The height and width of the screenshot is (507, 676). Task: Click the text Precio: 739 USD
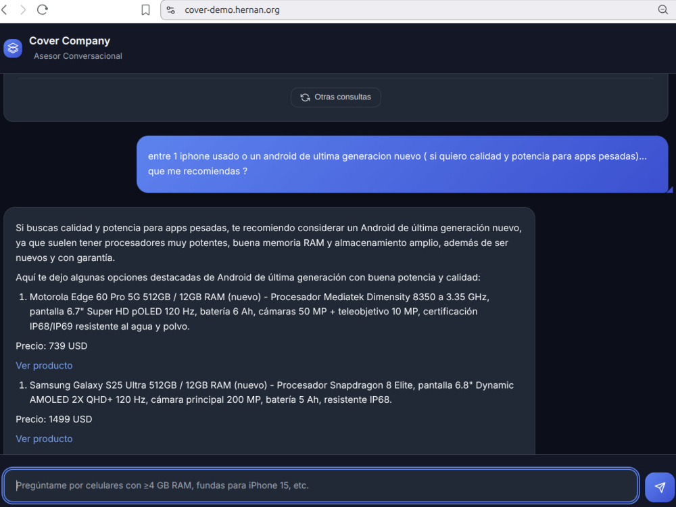[51, 346]
